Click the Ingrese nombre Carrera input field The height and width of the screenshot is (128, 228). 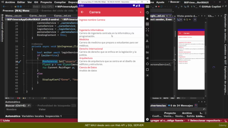(111, 25)
